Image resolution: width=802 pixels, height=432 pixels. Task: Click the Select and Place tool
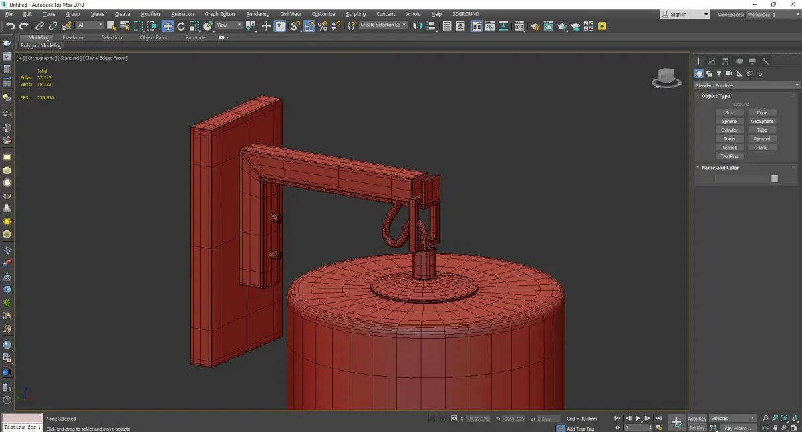208,26
